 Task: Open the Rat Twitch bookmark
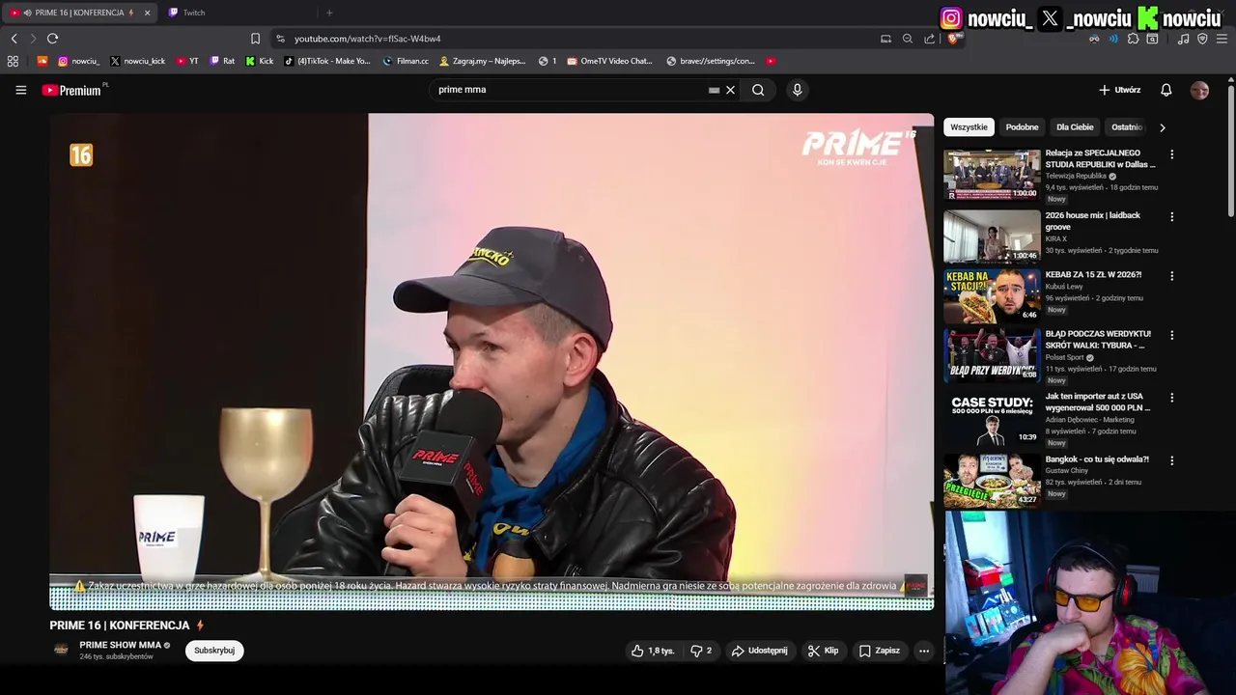tap(222, 61)
